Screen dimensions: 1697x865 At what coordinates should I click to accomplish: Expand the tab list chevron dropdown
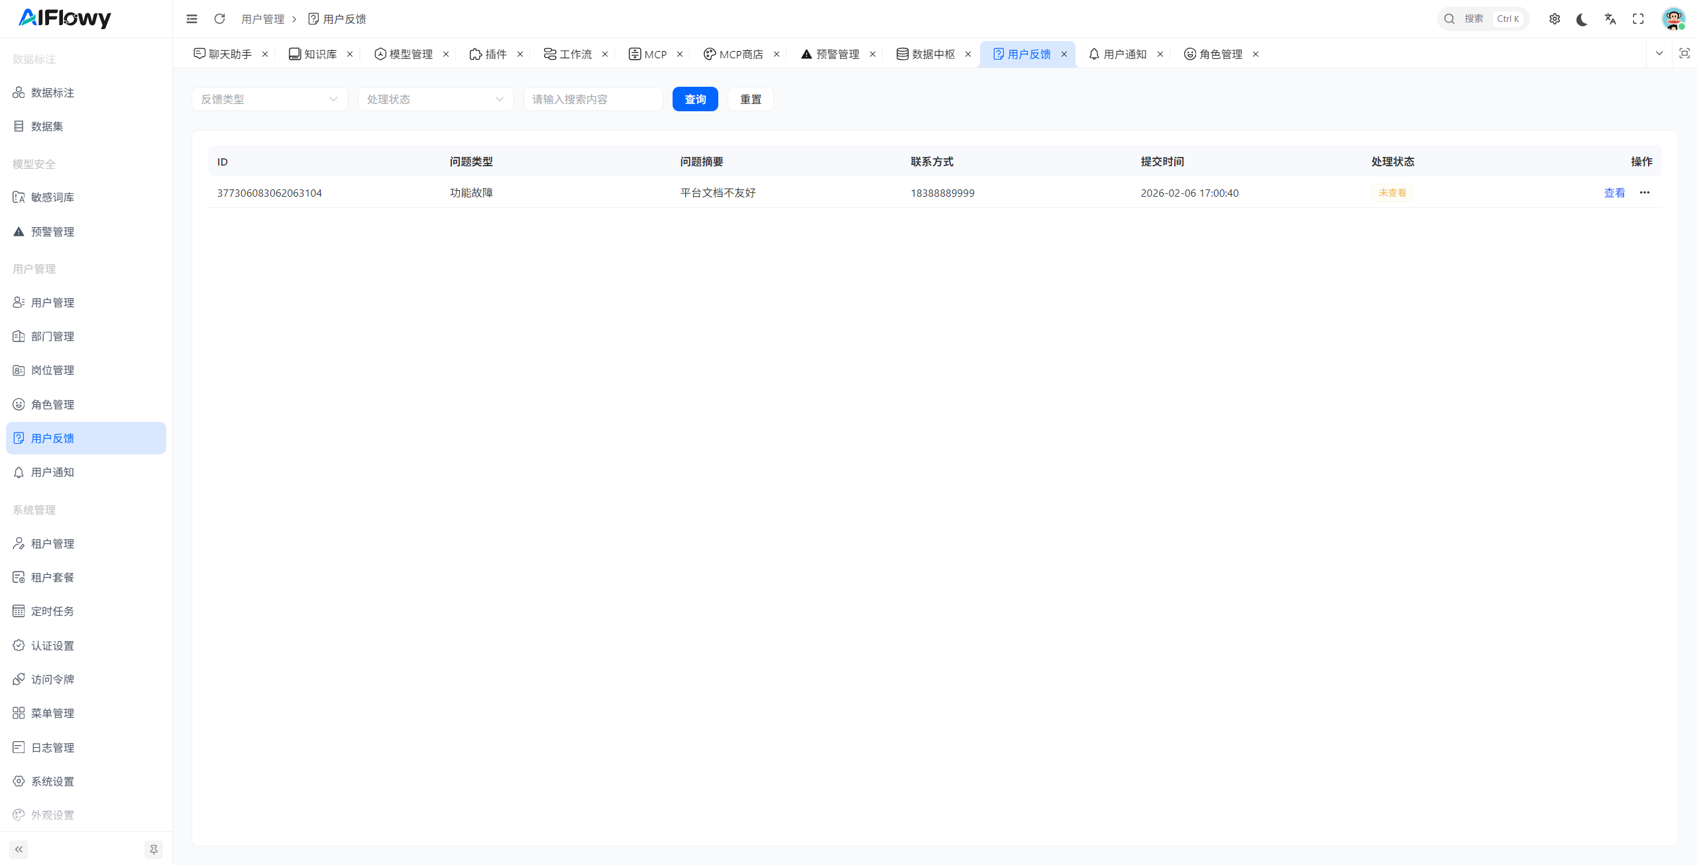point(1659,54)
